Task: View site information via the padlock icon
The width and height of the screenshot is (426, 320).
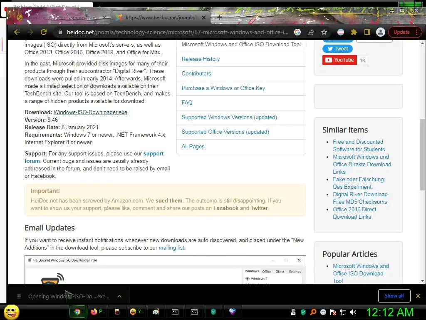Action: coord(60,32)
